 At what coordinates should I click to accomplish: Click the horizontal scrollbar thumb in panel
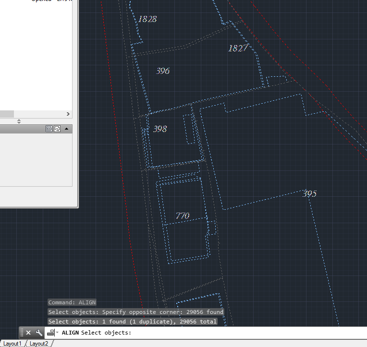(7, 114)
